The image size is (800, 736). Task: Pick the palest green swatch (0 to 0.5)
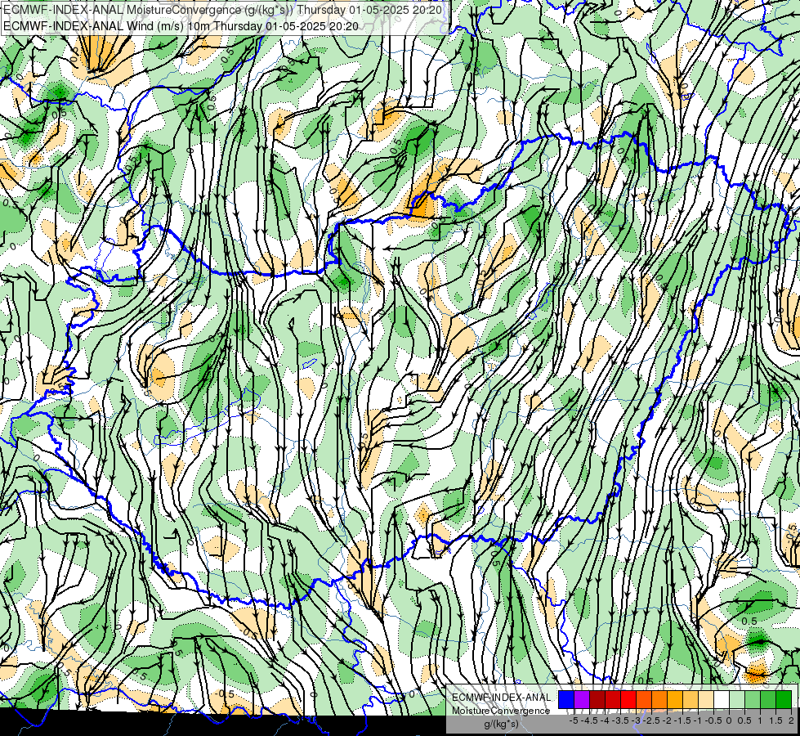[x=737, y=699]
